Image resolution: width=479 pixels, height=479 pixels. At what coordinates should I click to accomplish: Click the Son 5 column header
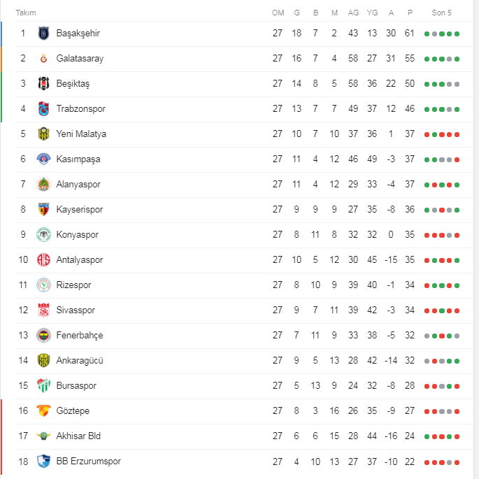[441, 13]
